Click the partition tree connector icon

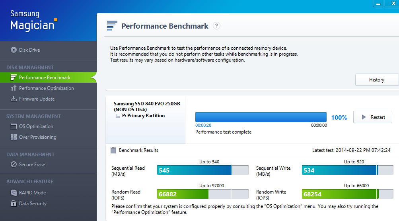pos(118,116)
